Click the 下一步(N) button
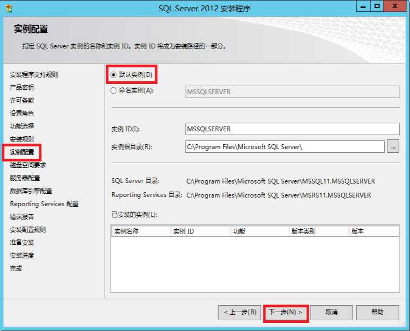The image size is (410, 331). pos(286,313)
